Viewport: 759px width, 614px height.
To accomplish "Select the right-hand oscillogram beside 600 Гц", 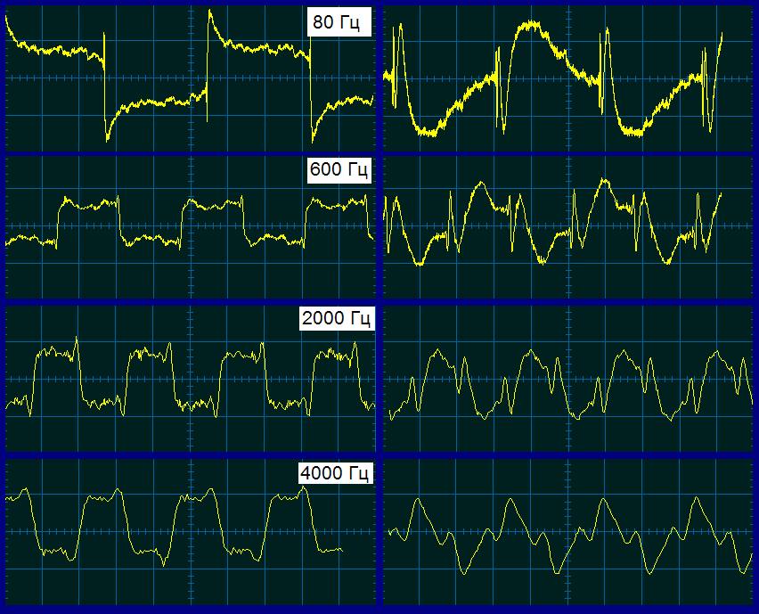I will 568,226.
